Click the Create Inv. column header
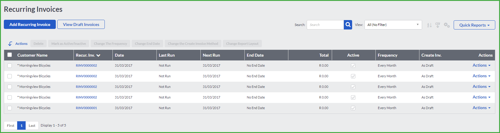The width and height of the screenshot is (500, 133). [432, 55]
